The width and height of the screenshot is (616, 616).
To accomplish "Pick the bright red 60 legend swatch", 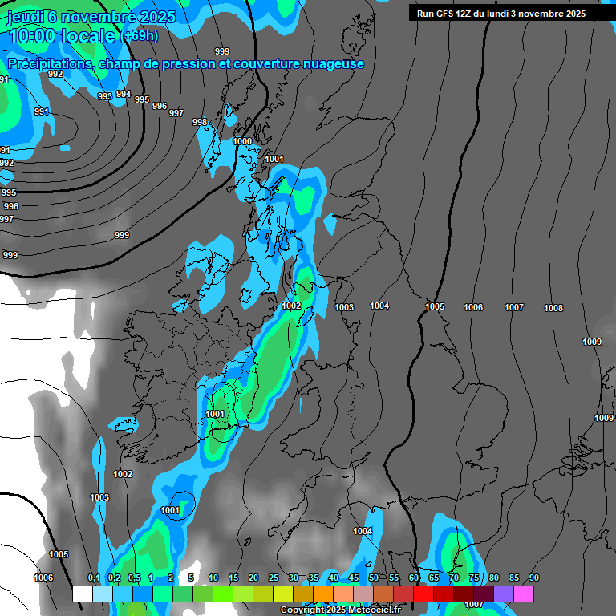I will point(423,594).
